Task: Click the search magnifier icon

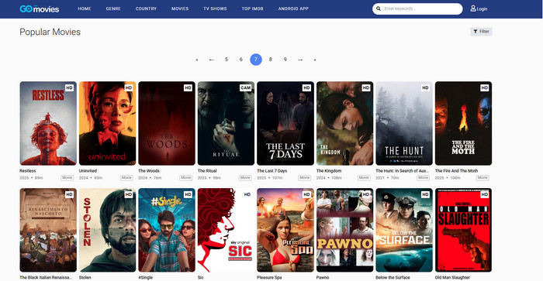Action: point(379,9)
